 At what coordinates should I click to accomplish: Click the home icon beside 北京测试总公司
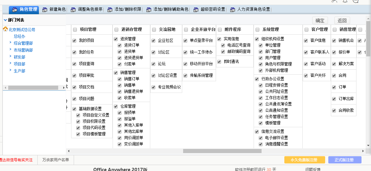(x=5, y=29)
